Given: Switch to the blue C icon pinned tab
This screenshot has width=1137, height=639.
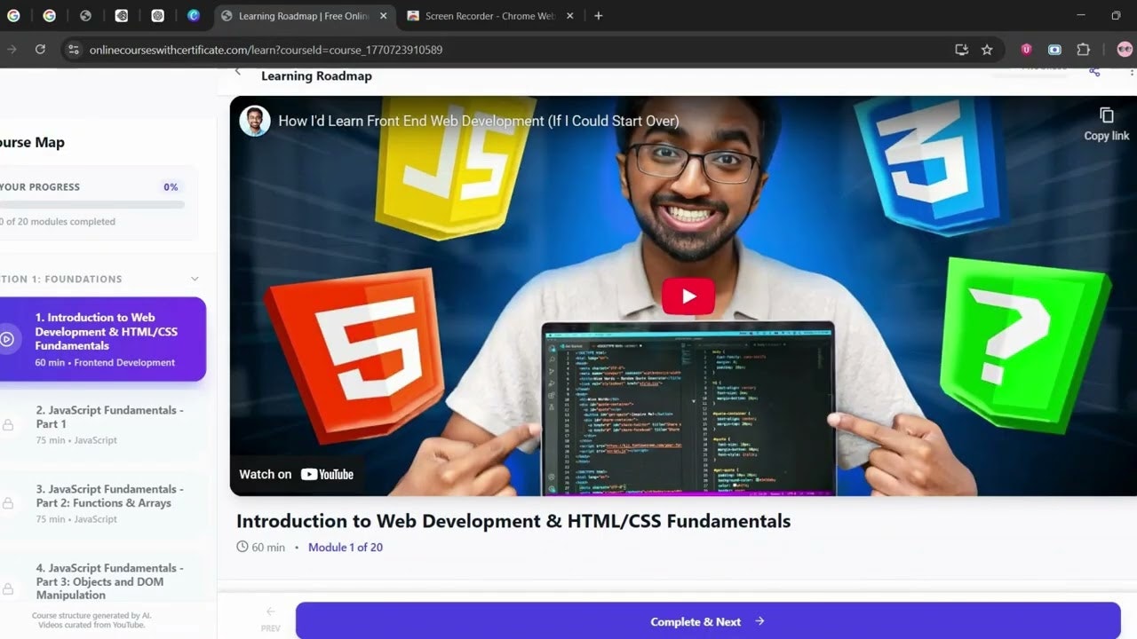Looking at the screenshot, I should (x=194, y=16).
